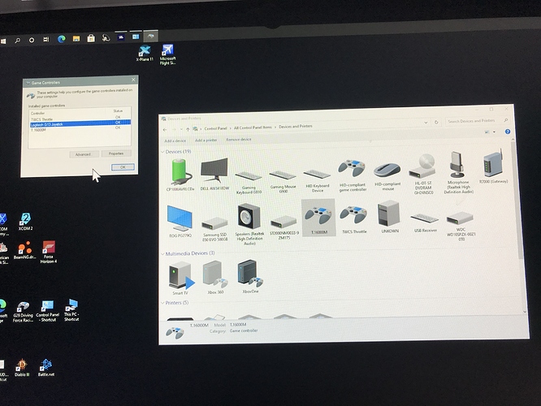Select the HID Keyboard Device icon

318,180
